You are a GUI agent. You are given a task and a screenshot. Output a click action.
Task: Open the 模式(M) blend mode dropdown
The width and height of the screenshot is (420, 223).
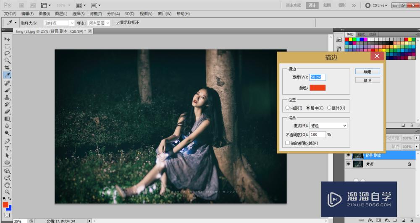click(328, 126)
